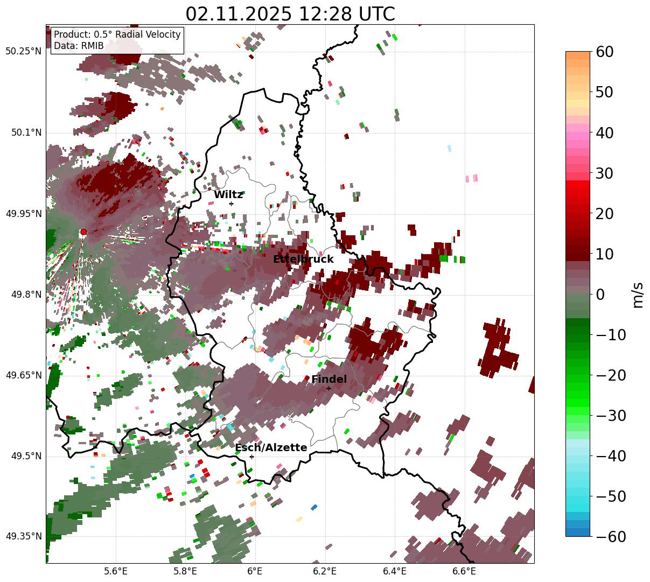The height and width of the screenshot is (582, 650).
Task: Select the Esch/Alzette city label
Action: click(x=271, y=448)
